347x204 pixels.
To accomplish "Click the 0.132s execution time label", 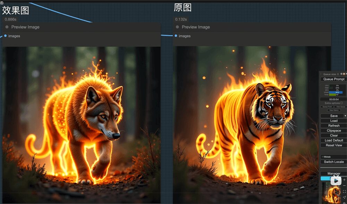I will click(181, 19).
